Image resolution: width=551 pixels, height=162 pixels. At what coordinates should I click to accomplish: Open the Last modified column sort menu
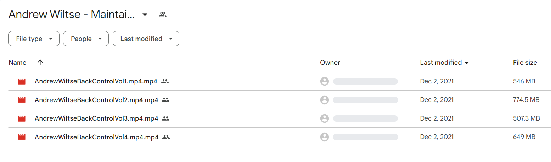pyautogui.click(x=444, y=63)
